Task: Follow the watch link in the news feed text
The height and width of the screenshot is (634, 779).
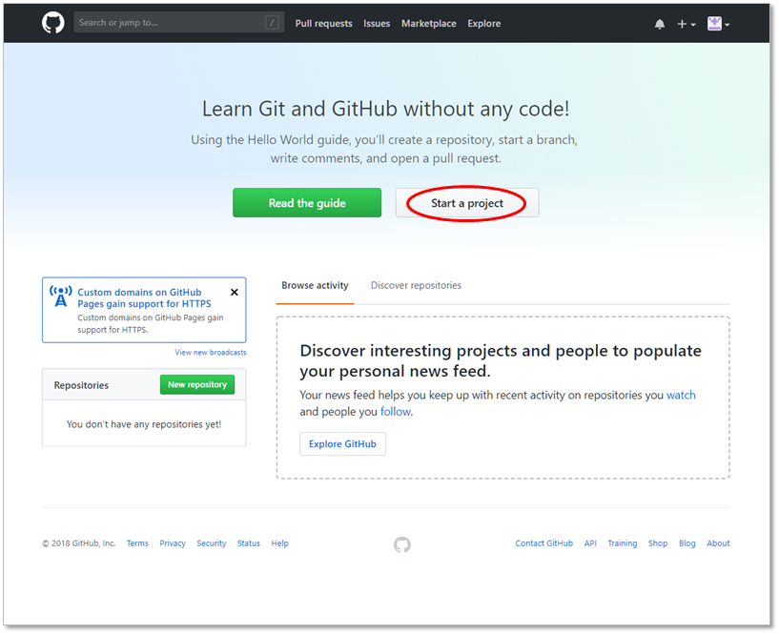Action: [x=680, y=395]
